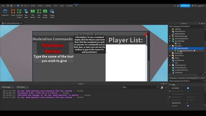Switch to the HOME ribbon tab
Screen dimensions: 206x116
[33, 6]
